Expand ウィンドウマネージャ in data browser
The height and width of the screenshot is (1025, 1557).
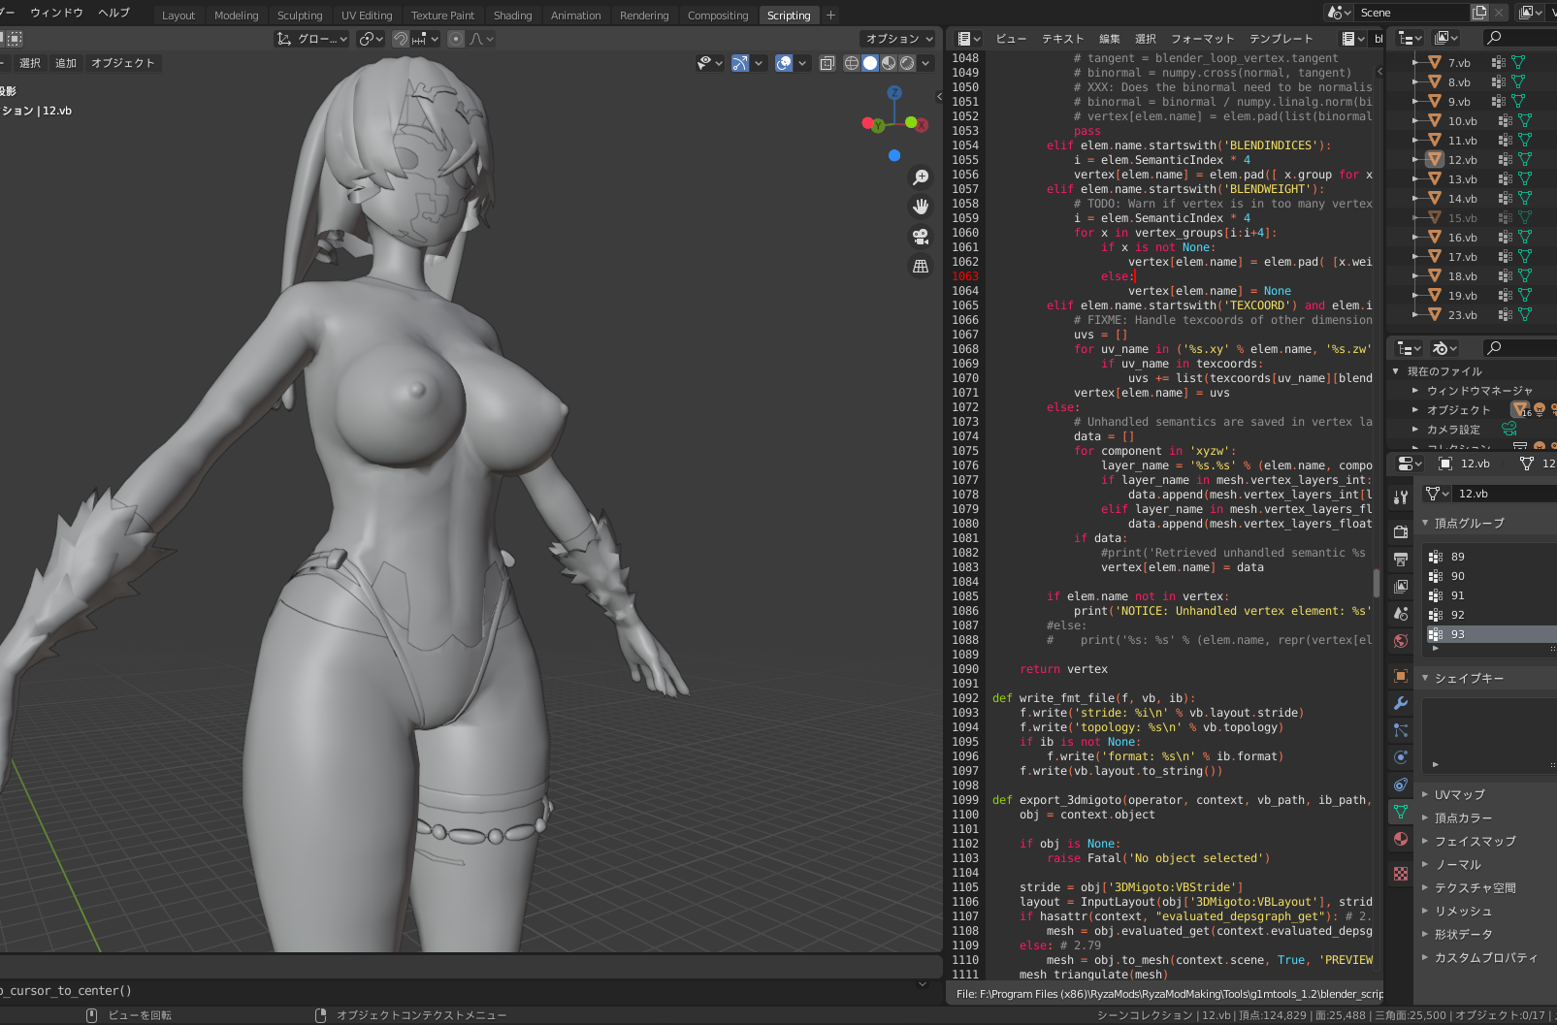click(x=1415, y=391)
